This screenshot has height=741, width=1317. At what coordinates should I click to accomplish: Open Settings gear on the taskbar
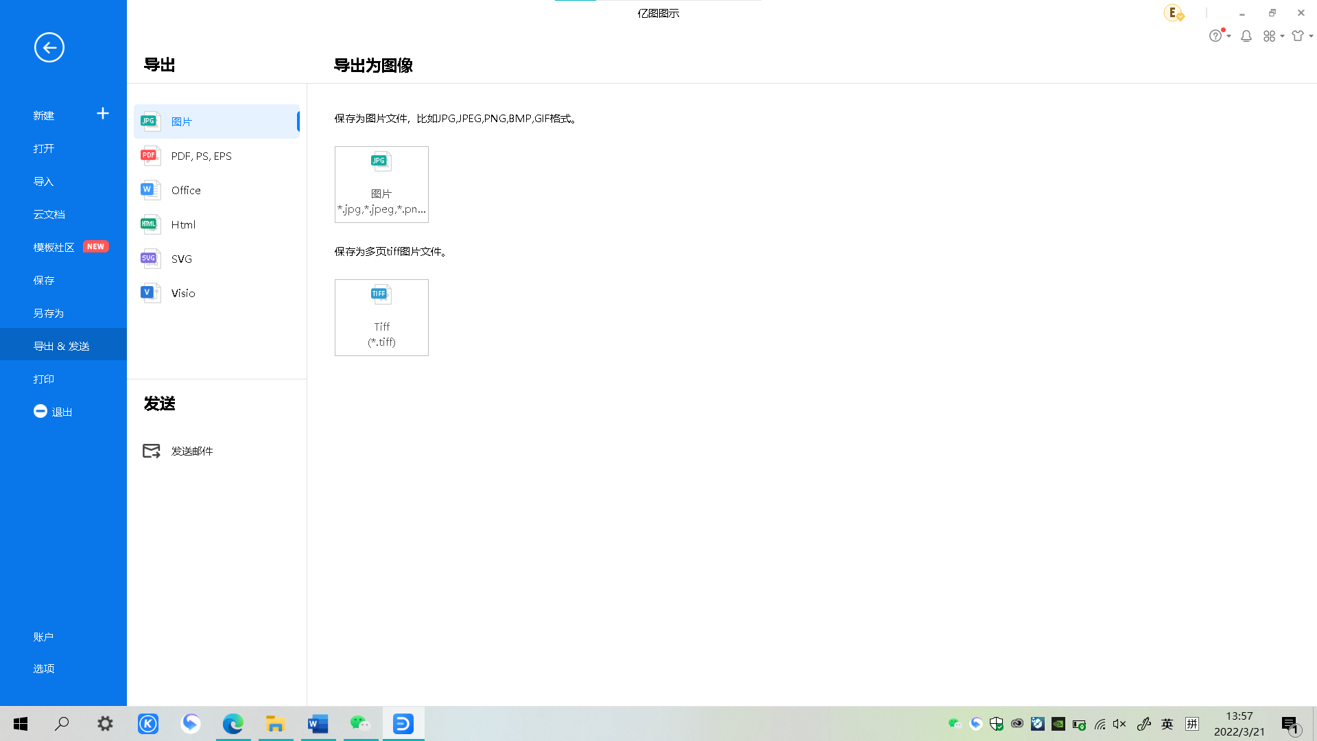(105, 723)
